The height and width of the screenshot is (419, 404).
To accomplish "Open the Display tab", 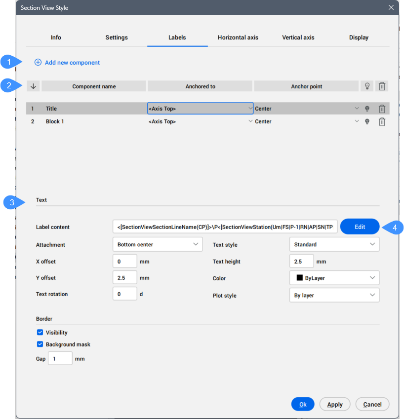I will click(359, 38).
